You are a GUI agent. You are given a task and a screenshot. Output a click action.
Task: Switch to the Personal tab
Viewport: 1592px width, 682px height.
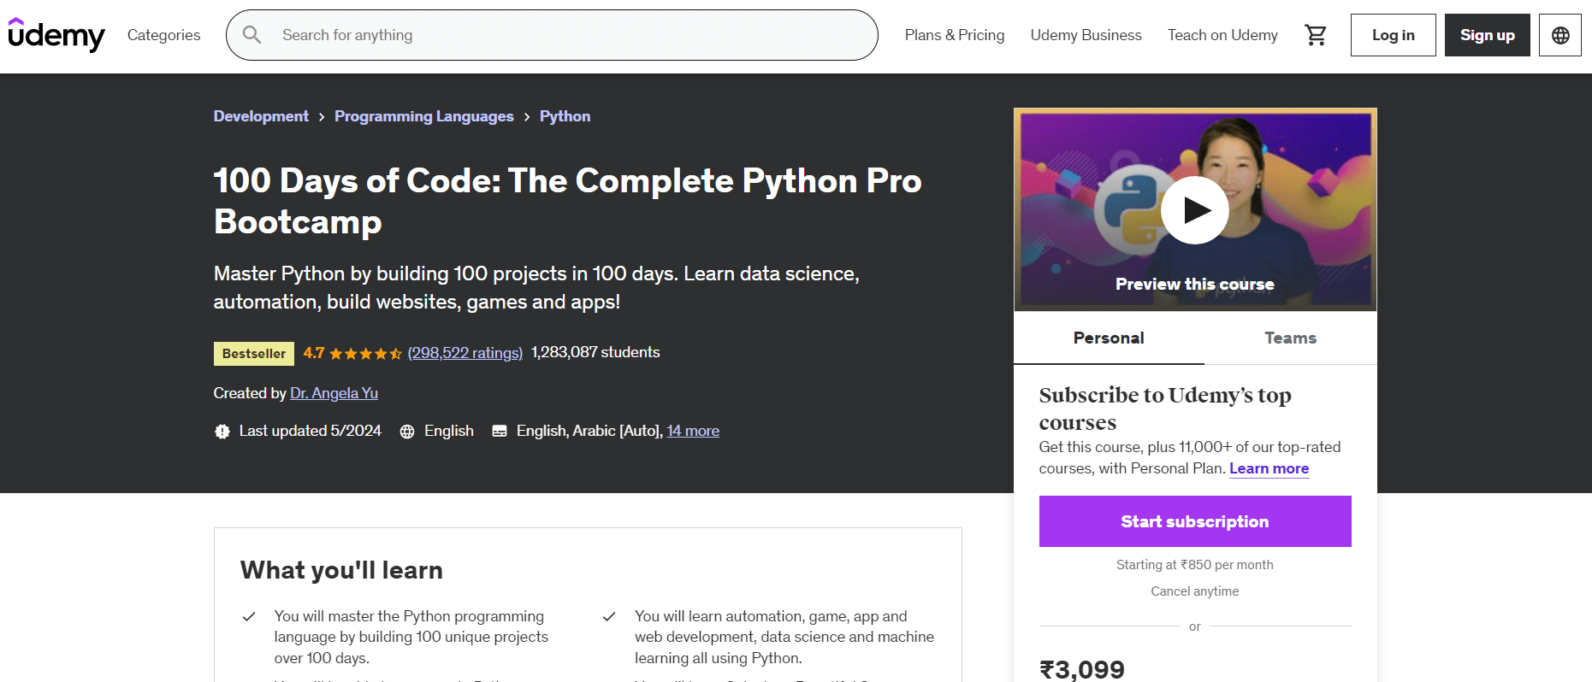1109,338
